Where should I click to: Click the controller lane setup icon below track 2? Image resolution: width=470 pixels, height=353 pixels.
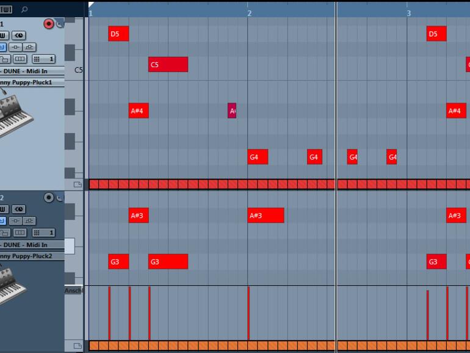click(x=78, y=346)
